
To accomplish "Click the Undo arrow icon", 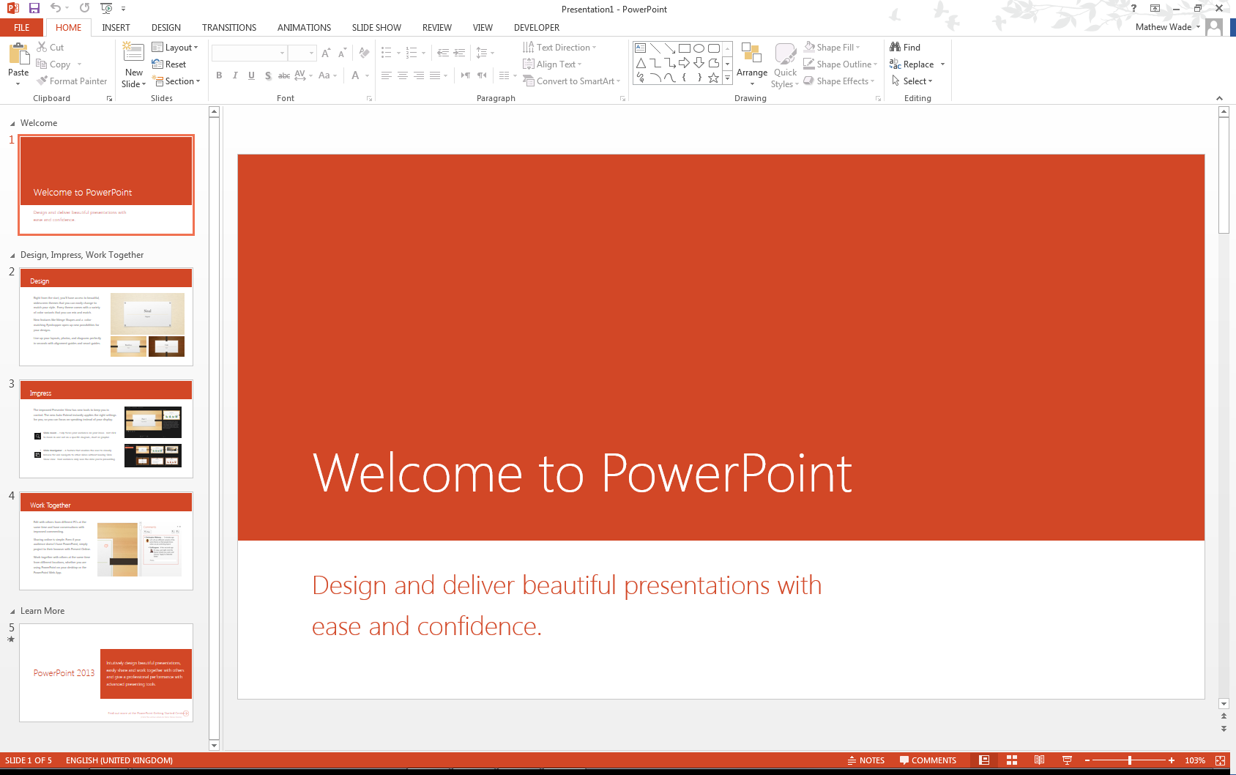I will (56, 8).
